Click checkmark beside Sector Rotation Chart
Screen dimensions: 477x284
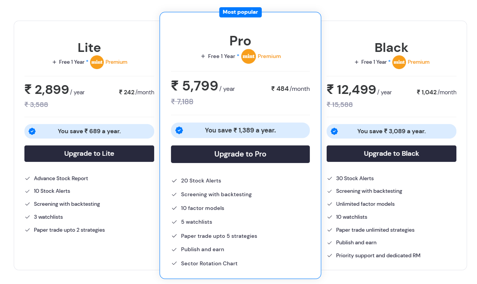click(x=174, y=263)
